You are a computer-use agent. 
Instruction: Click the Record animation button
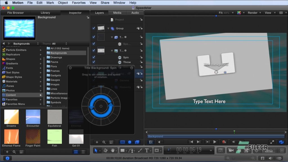[x=224, y=142]
